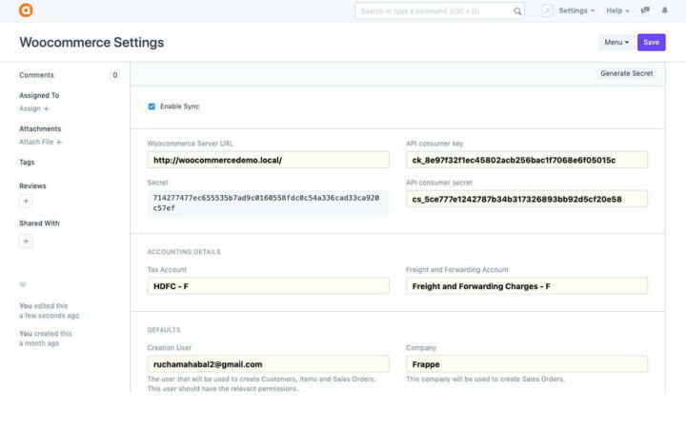Open the Settings dropdown

click(x=576, y=10)
